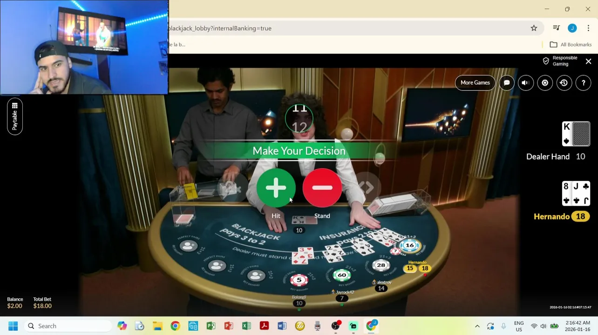
Task: Click the Dealer Hand 10 label
Action: click(x=556, y=157)
